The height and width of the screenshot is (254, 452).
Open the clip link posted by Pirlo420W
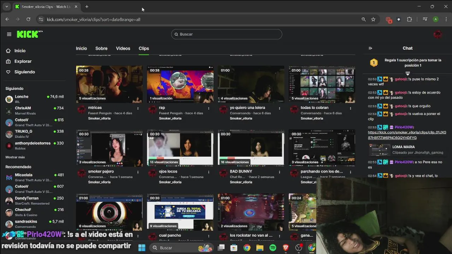pos(407,135)
